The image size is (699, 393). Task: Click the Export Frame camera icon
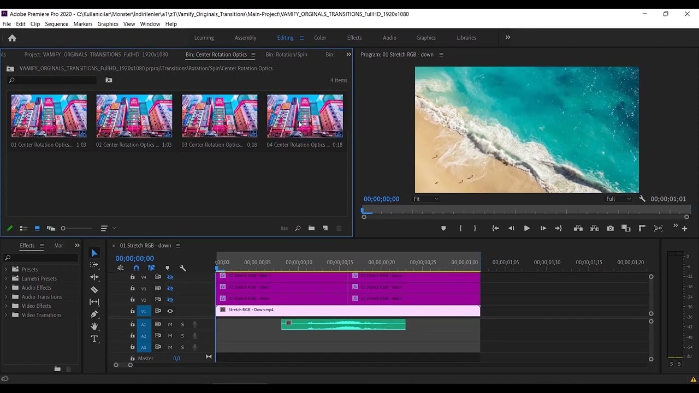610,228
